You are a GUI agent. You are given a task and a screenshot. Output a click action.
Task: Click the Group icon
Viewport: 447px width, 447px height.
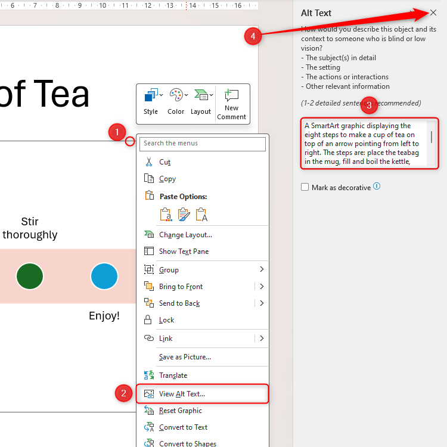click(149, 269)
